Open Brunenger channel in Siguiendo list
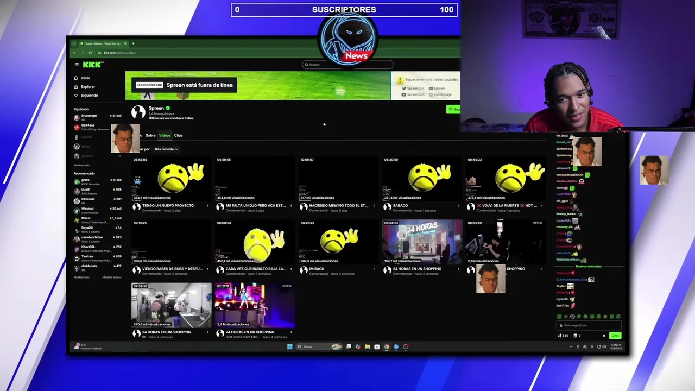The image size is (695, 391). 98,117
